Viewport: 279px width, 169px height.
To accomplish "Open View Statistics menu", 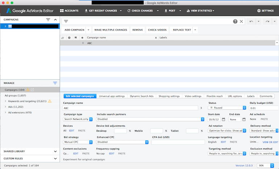I will tap(200, 11).
